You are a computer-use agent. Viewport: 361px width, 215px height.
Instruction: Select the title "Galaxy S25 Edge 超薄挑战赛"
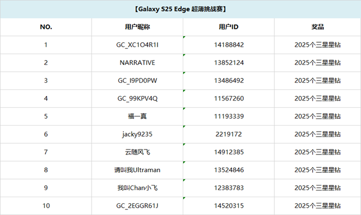(x=180, y=9)
